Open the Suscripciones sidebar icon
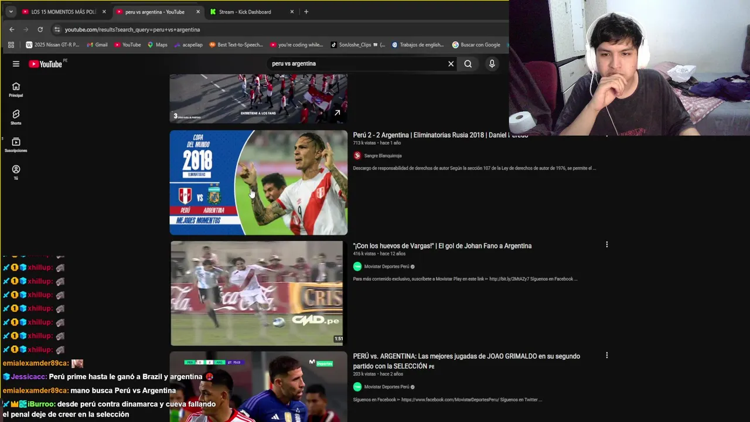Screen dimensions: 750x422 click(16, 145)
